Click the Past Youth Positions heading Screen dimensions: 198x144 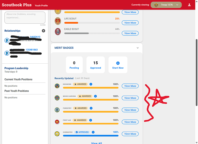pos(17,91)
